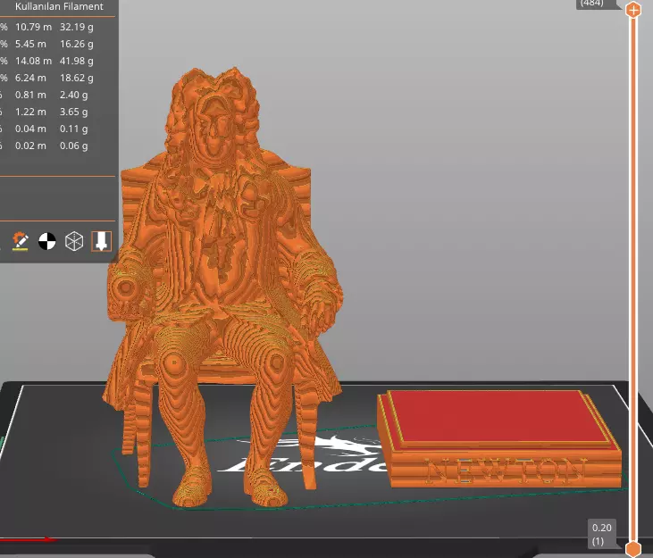Click the bottom layer label 0.20 (1)
The image size is (653, 558).
[x=601, y=534]
